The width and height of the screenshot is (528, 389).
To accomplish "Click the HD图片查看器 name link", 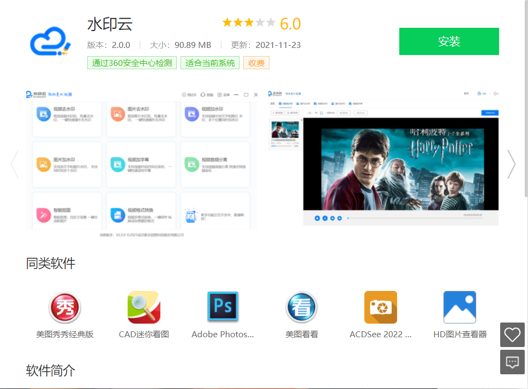I will point(460,335).
